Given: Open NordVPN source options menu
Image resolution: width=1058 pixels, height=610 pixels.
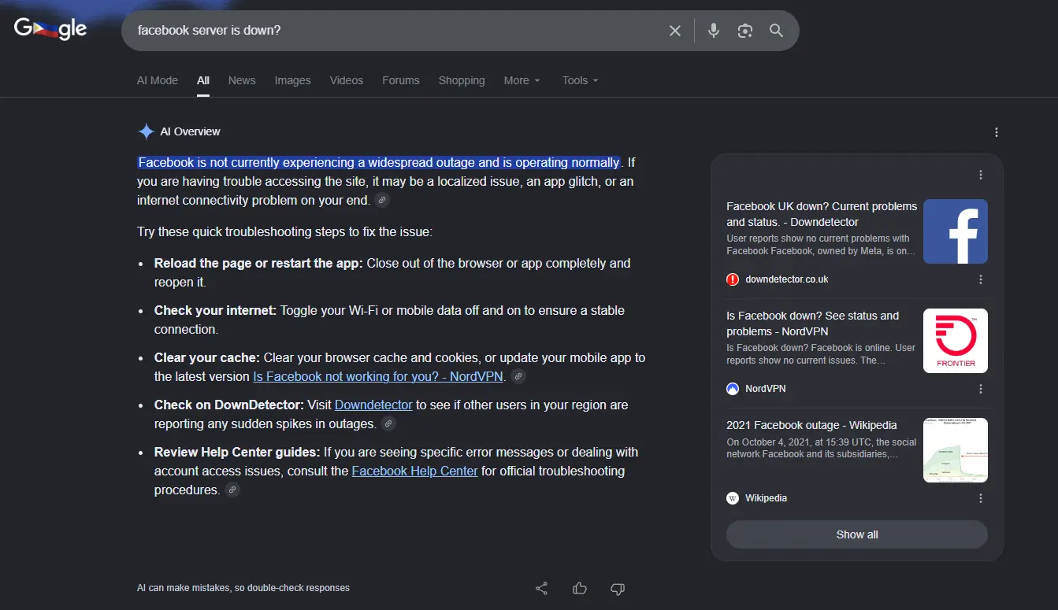Looking at the screenshot, I should (981, 389).
